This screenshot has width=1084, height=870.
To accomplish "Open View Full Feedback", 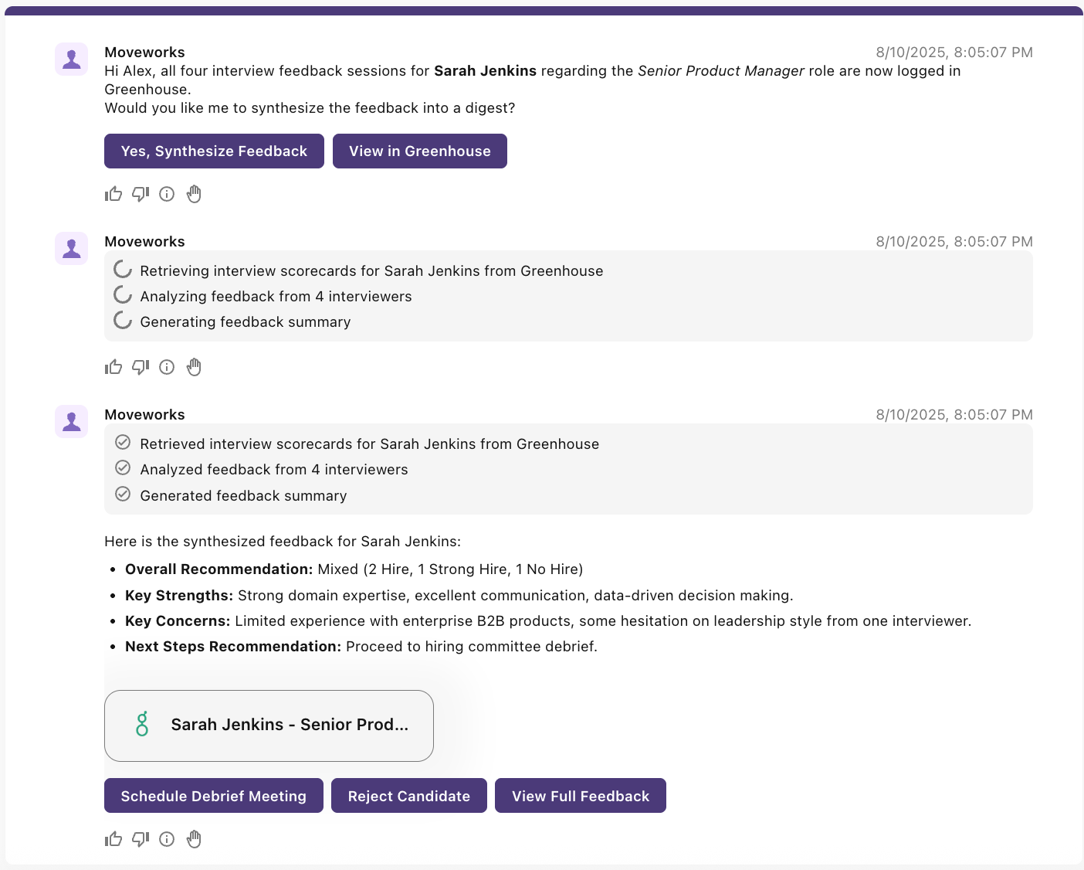I will coord(580,796).
